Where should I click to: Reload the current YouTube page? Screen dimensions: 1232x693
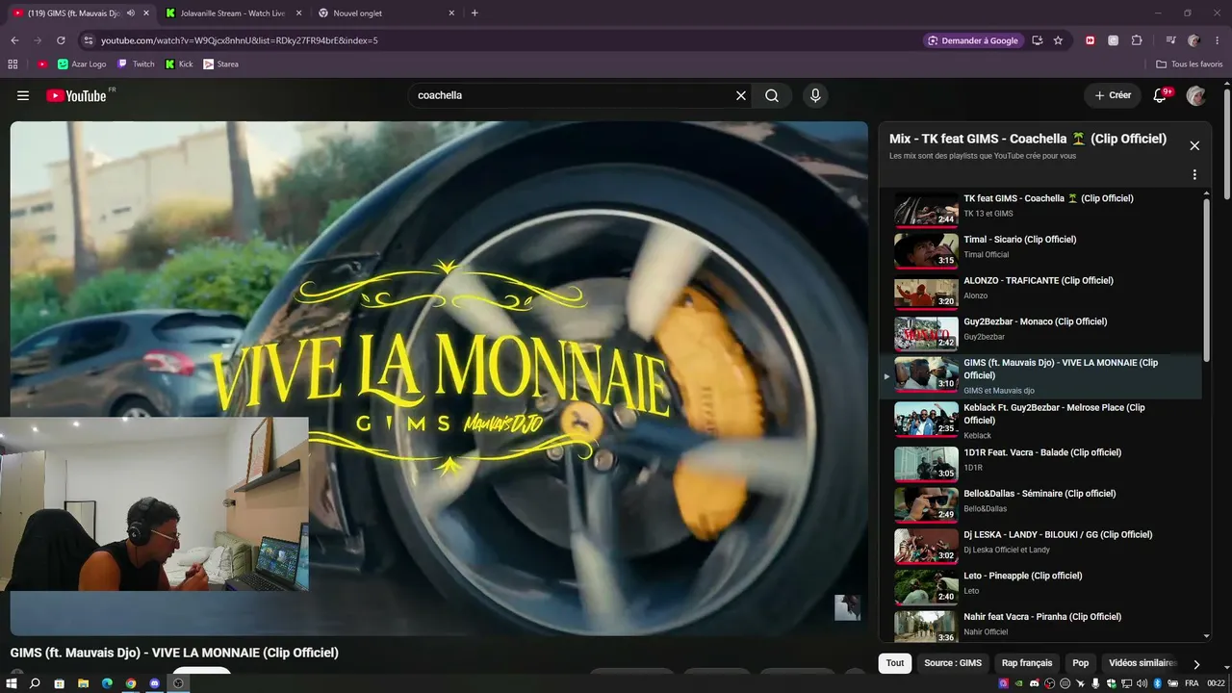(x=61, y=40)
